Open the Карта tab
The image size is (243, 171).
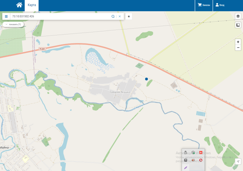point(32,5)
